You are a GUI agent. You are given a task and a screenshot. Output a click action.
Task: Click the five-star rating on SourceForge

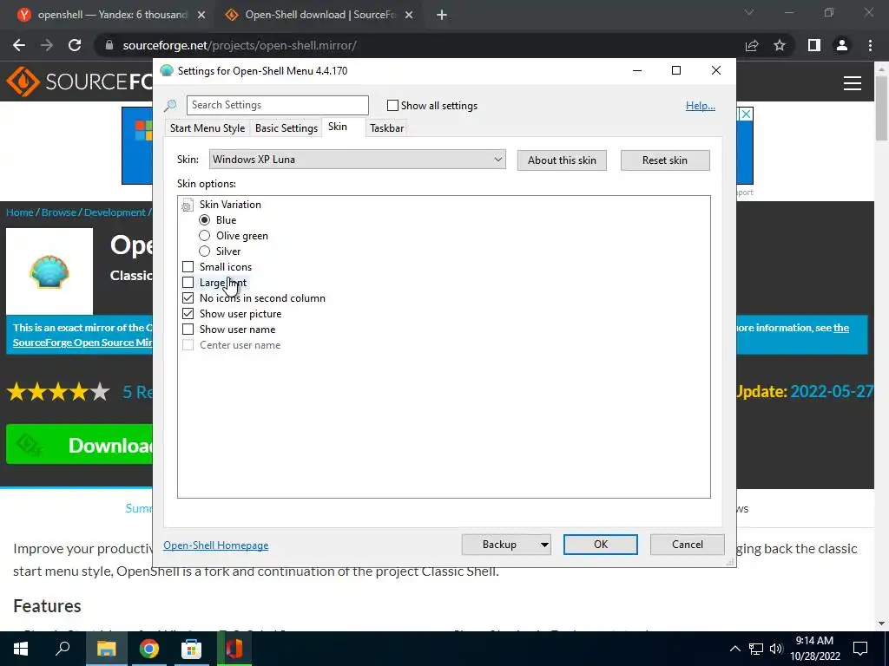58,392
